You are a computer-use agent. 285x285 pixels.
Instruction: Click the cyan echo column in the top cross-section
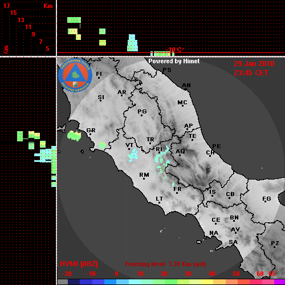click(132, 43)
